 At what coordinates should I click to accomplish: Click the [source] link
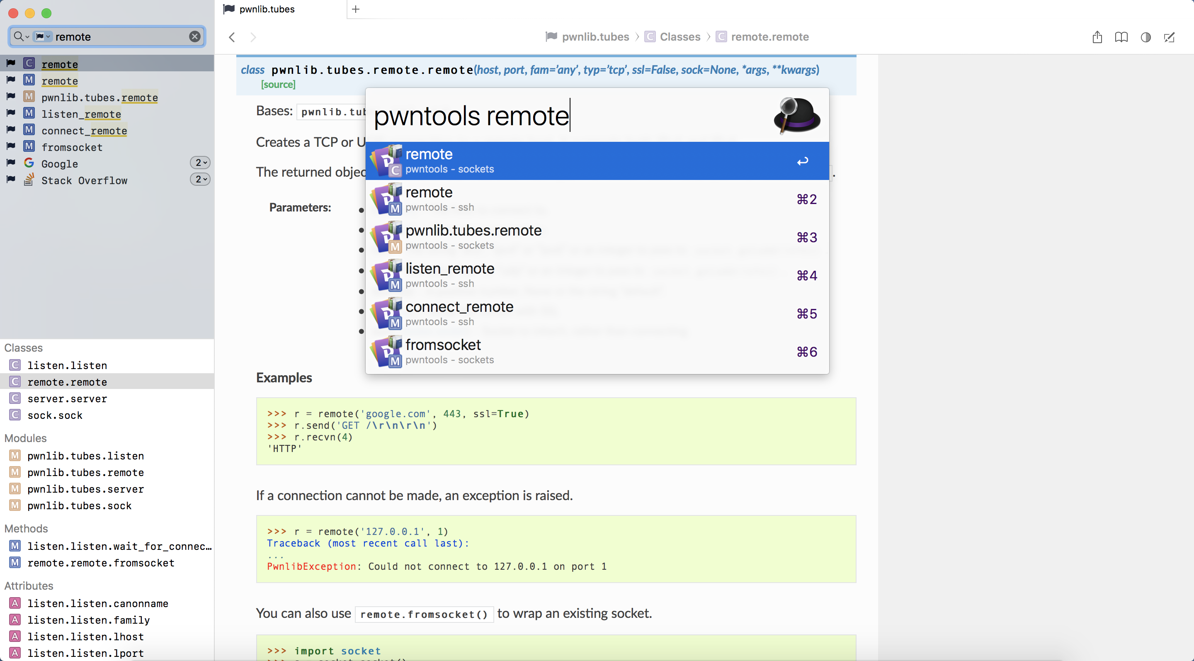(278, 84)
